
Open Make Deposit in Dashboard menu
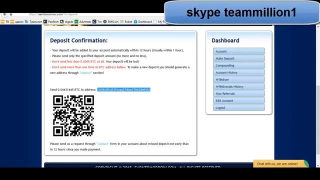(239, 58)
